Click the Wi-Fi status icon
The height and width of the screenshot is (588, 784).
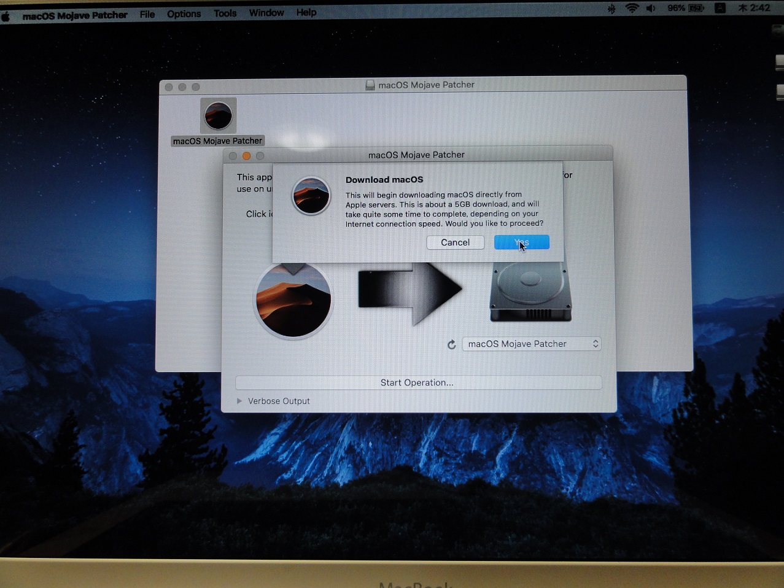[632, 8]
